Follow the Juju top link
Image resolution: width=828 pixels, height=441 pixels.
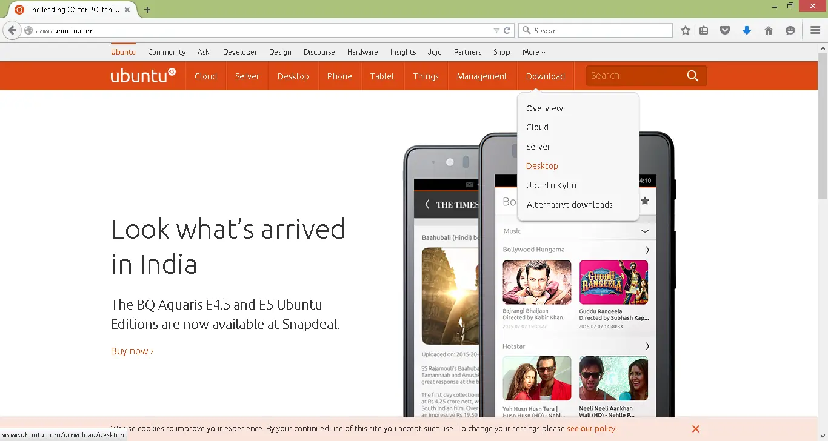tap(435, 52)
